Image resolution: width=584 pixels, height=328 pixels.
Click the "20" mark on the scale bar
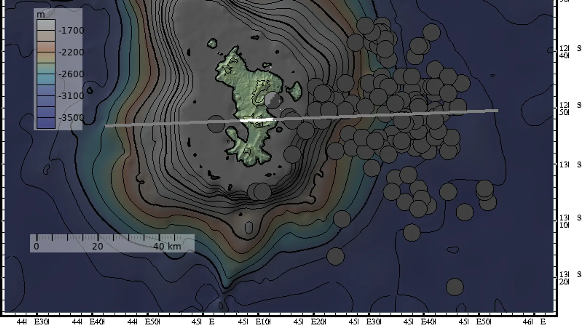(x=97, y=246)
